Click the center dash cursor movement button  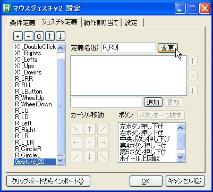click(90, 143)
